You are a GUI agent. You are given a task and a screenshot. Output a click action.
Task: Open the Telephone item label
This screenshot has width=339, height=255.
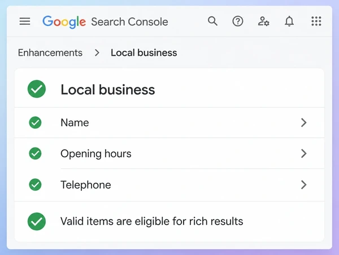[86, 185]
